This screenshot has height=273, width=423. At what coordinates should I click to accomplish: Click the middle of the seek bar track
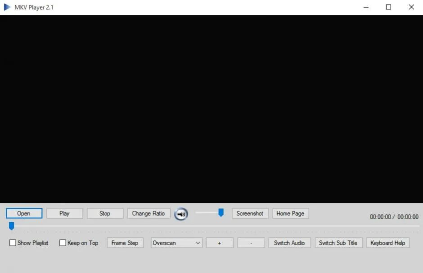214,226
